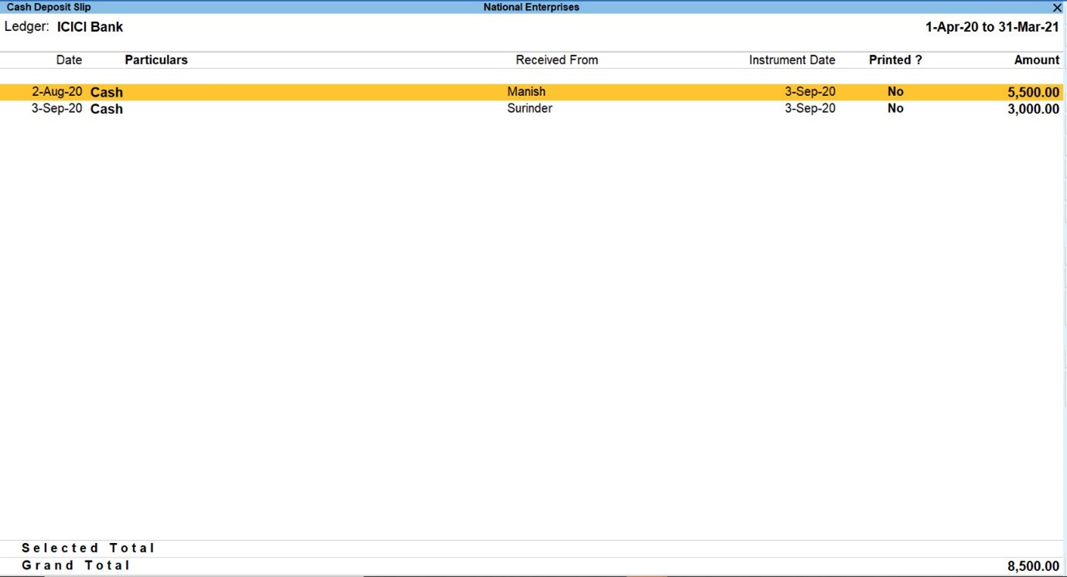Click the Cash Deposit Slip title

[x=48, y=7]
